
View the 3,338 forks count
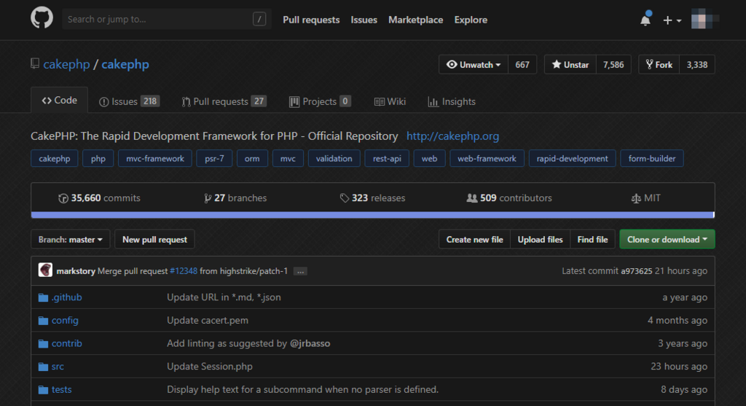pyautogui.click(x=697, y=65)
